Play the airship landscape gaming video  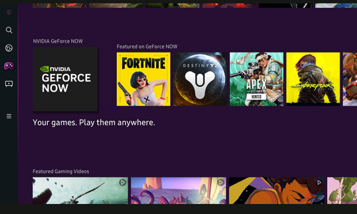[81, 190]
